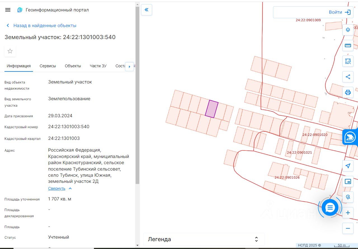
Task: Click the parcel heading Земельный участок: 24:22:1301003:540
Action: [x=60, y=37]
